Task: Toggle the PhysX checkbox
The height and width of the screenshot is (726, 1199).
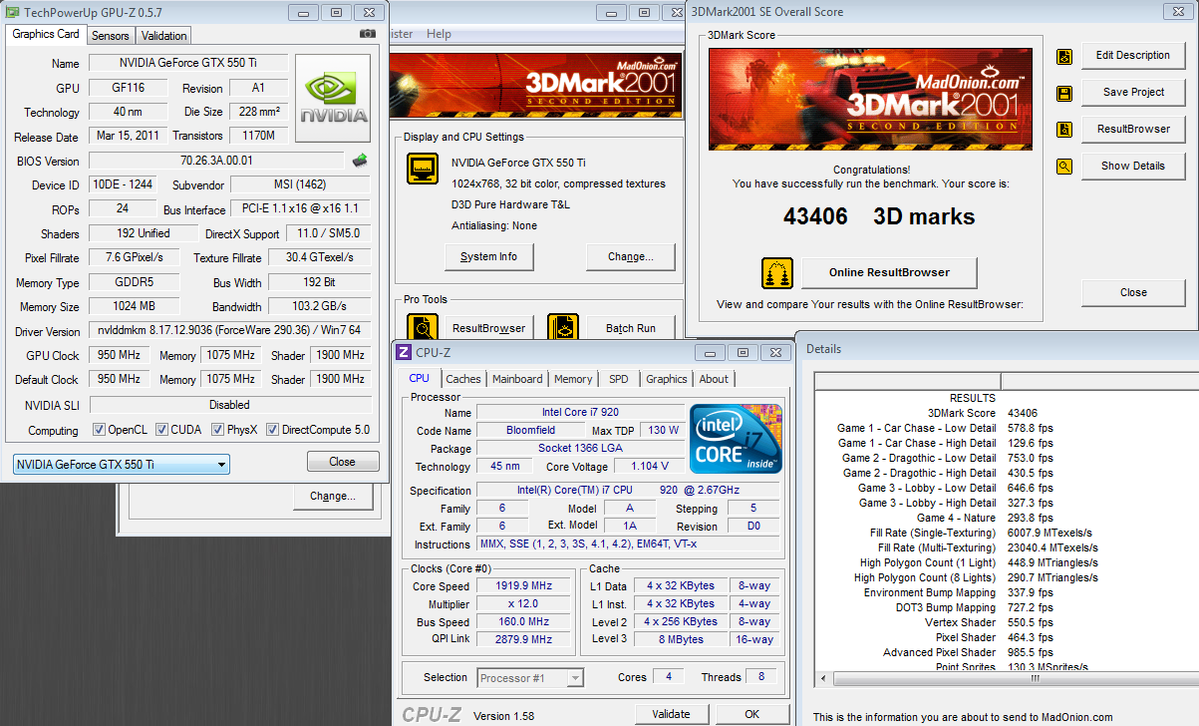Action: pyautogui.click(x=217, y=430)
